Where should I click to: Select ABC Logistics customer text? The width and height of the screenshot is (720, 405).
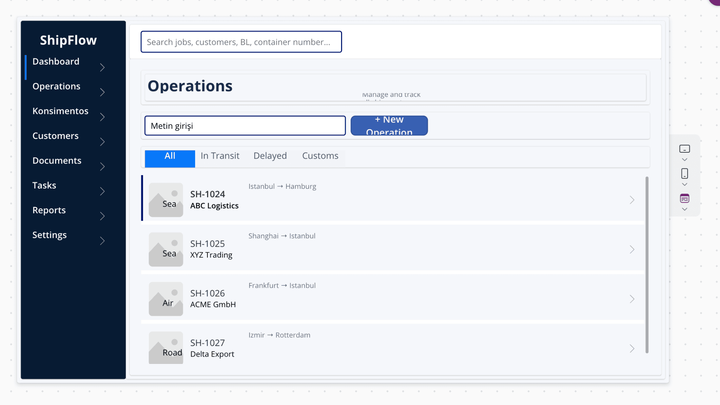(214, 206)
